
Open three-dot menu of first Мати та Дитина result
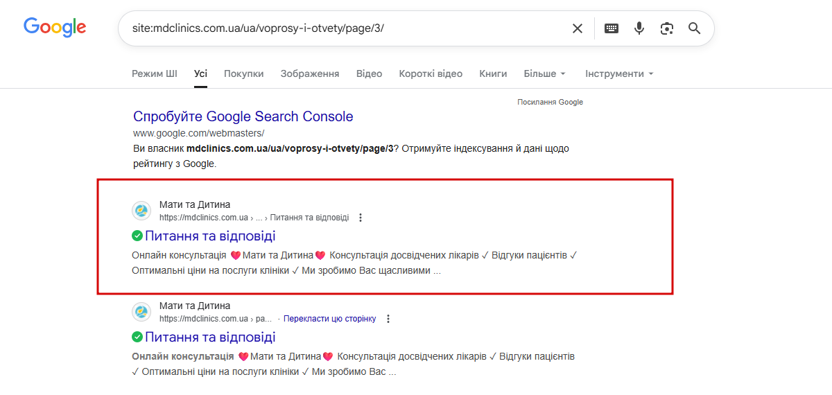[x=361, y=218]
